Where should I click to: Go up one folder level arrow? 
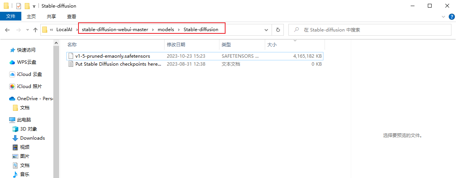[35, 30]
